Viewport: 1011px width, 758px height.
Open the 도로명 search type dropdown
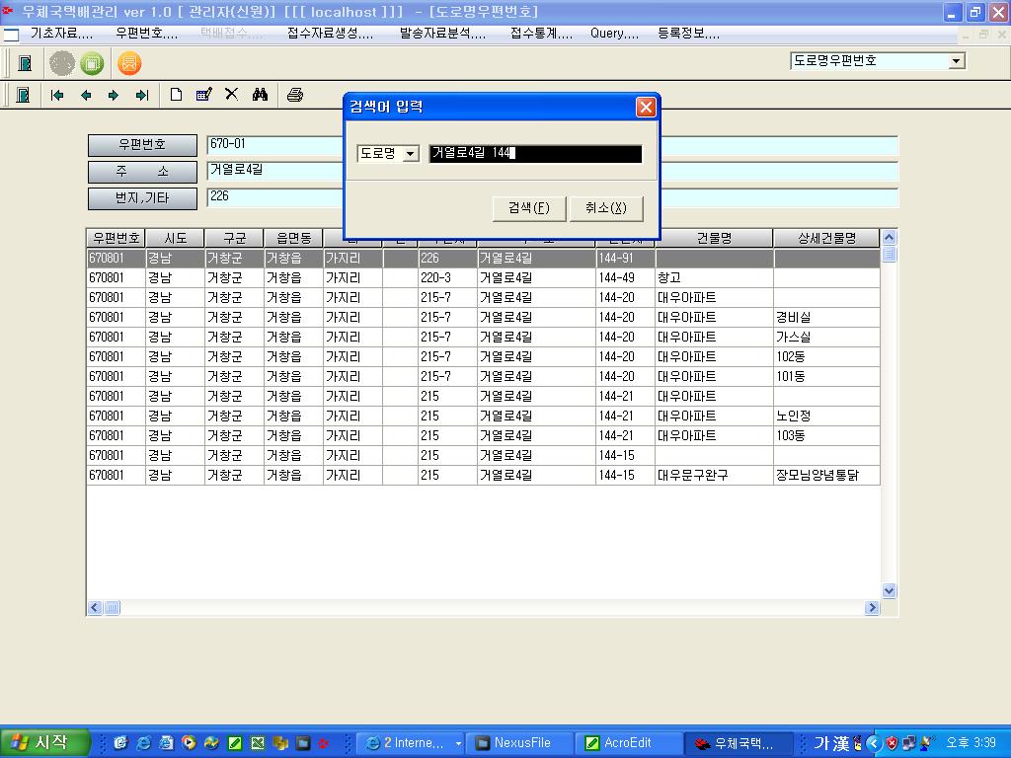tap(410, 154)
